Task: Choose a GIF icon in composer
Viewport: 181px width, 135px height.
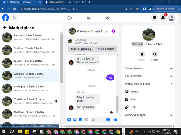Action: coord(86,120)
